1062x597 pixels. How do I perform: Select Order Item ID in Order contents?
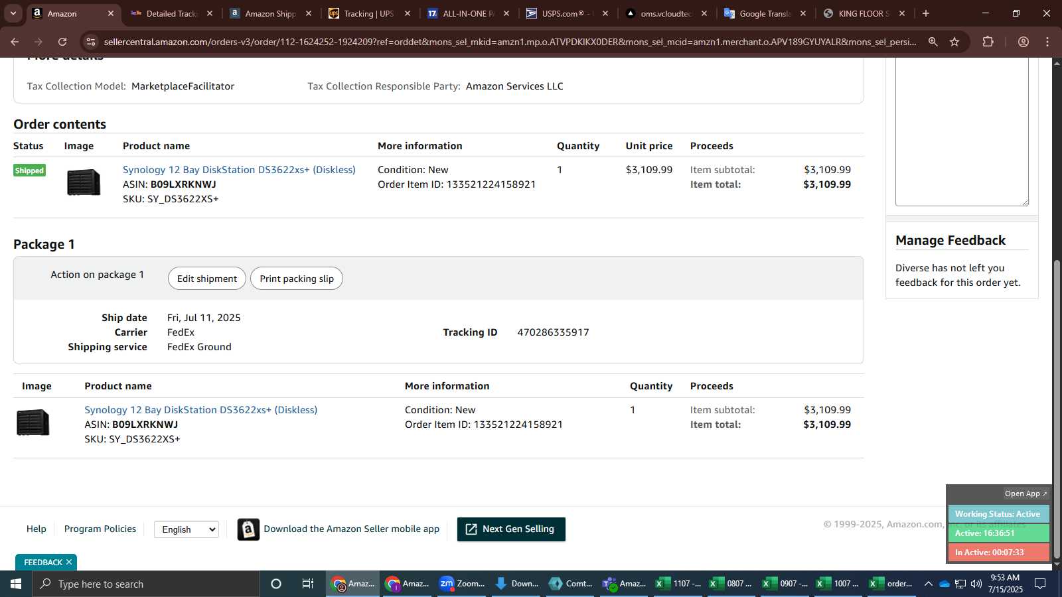457,184
